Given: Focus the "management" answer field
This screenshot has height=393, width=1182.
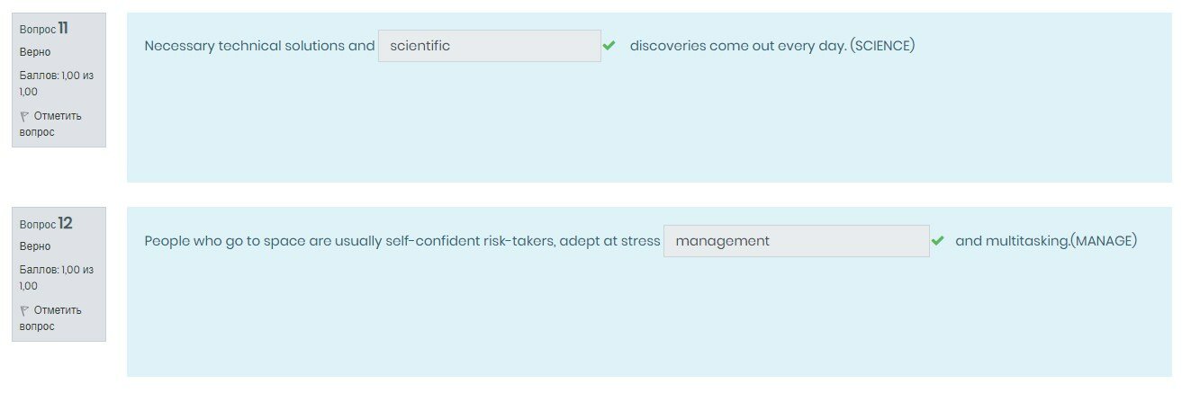Looking at the screenshot, I should pos(796,241).
